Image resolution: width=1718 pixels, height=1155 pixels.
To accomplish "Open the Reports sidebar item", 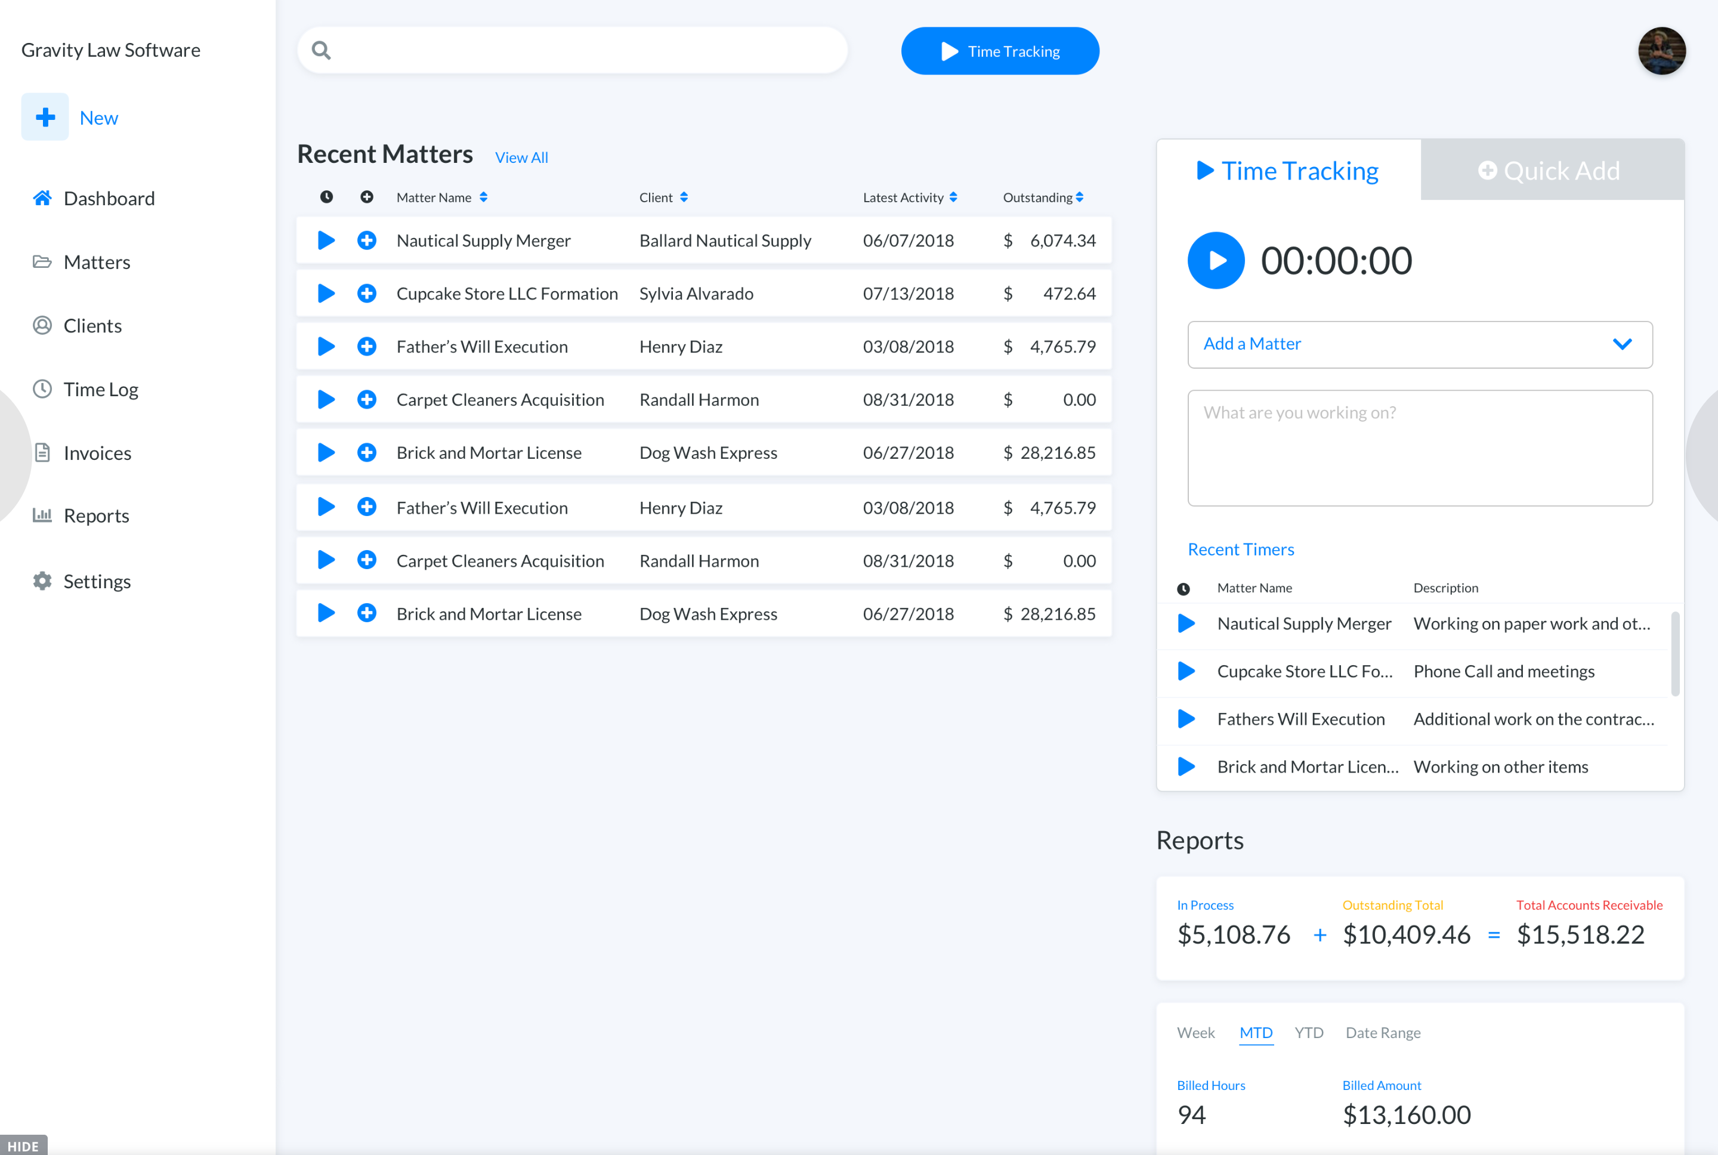I will pos(95,515).
